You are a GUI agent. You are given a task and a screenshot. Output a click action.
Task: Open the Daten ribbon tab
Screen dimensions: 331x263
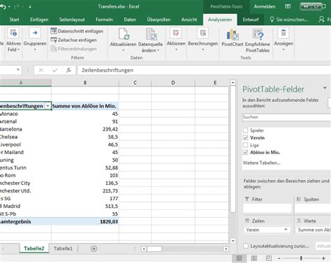pyautogui.click(x=130, y=20)
